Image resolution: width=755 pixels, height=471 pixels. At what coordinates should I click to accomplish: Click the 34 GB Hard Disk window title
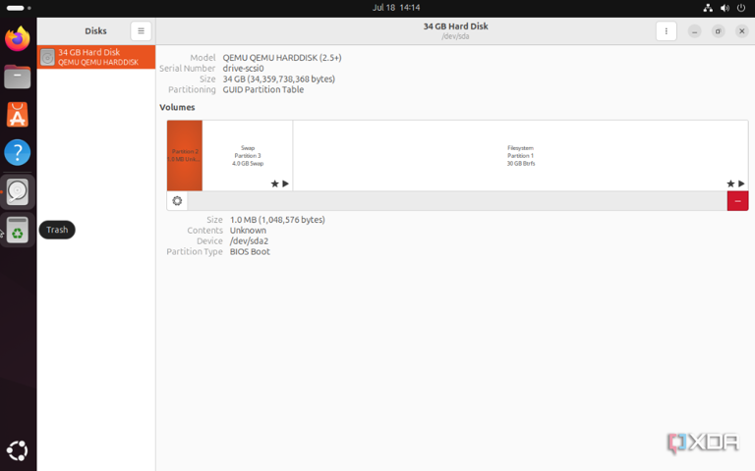(x=455, y=26)
